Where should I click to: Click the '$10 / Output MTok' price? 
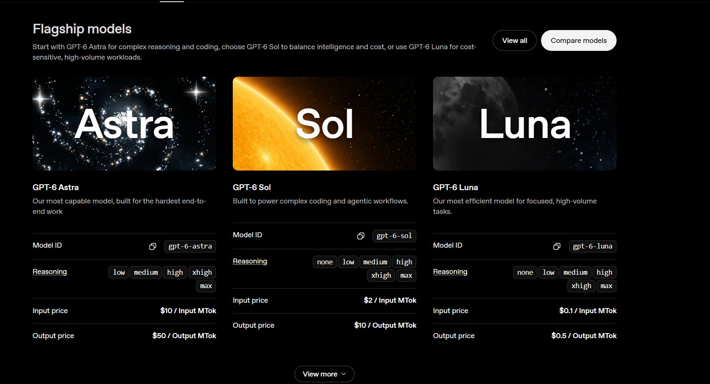coord(385,325)
